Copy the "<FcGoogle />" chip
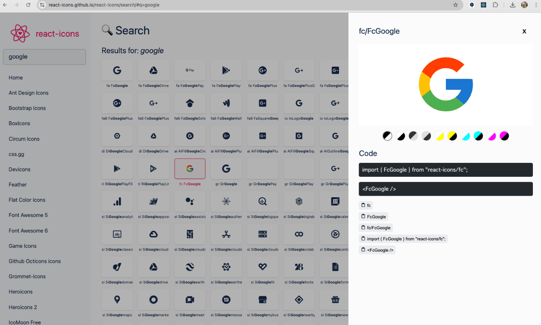The height and width of the screenshot is (325, 541). pos(377,250)
